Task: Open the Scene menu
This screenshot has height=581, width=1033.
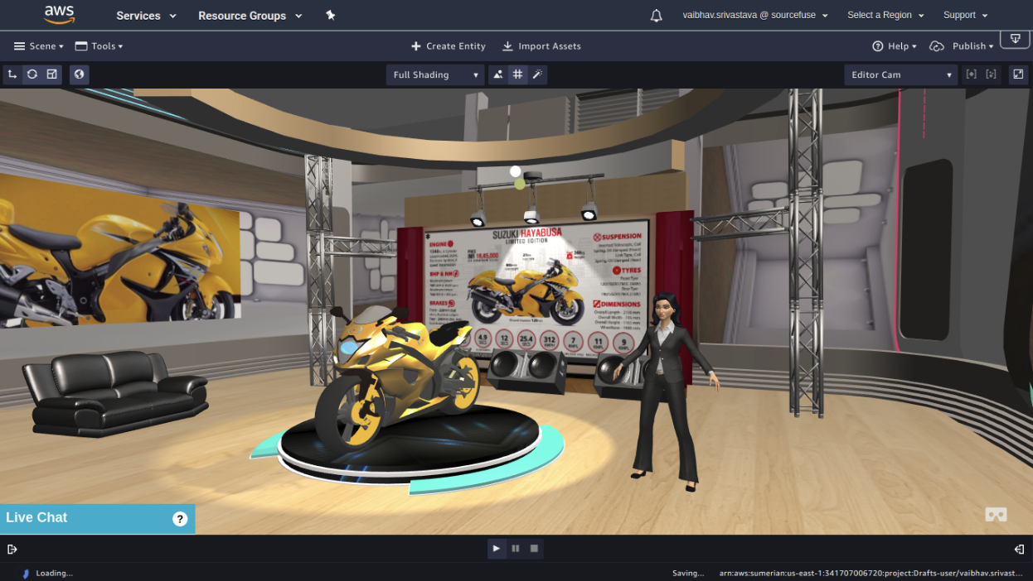Action: [39, 46]
